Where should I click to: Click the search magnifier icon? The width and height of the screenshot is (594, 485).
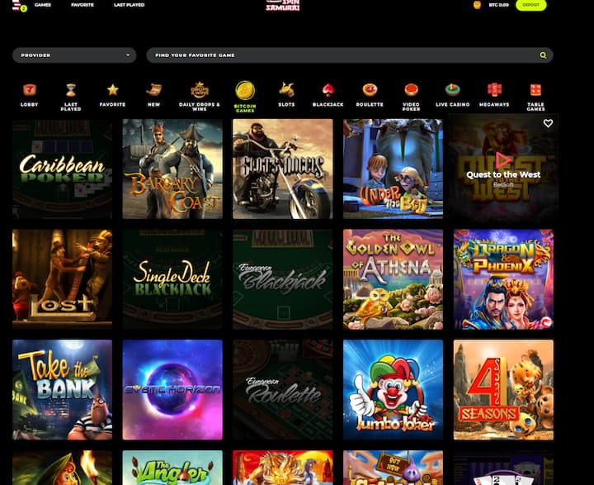click(543, 55)
